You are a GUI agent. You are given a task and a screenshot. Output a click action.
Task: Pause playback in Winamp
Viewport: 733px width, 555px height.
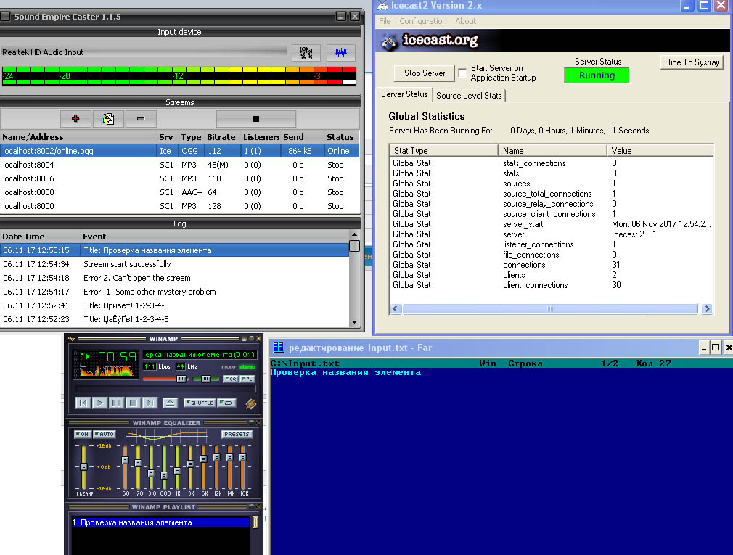[x=116, y=403]
